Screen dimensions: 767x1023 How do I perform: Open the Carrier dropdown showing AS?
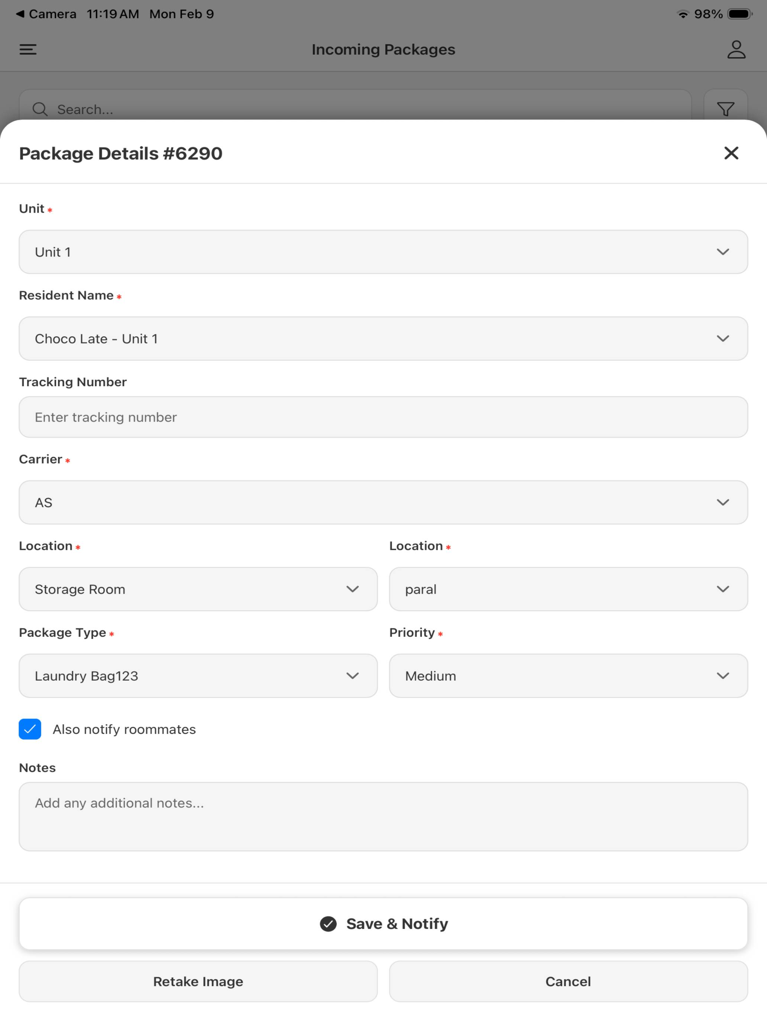tap(383, 502)
